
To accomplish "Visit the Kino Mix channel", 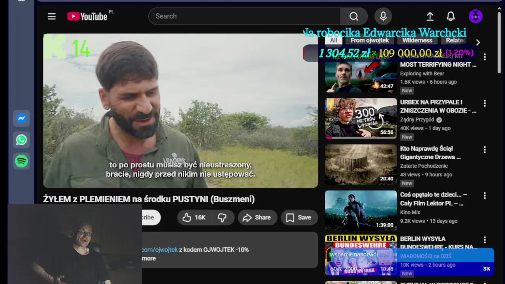I will [410, 212].
